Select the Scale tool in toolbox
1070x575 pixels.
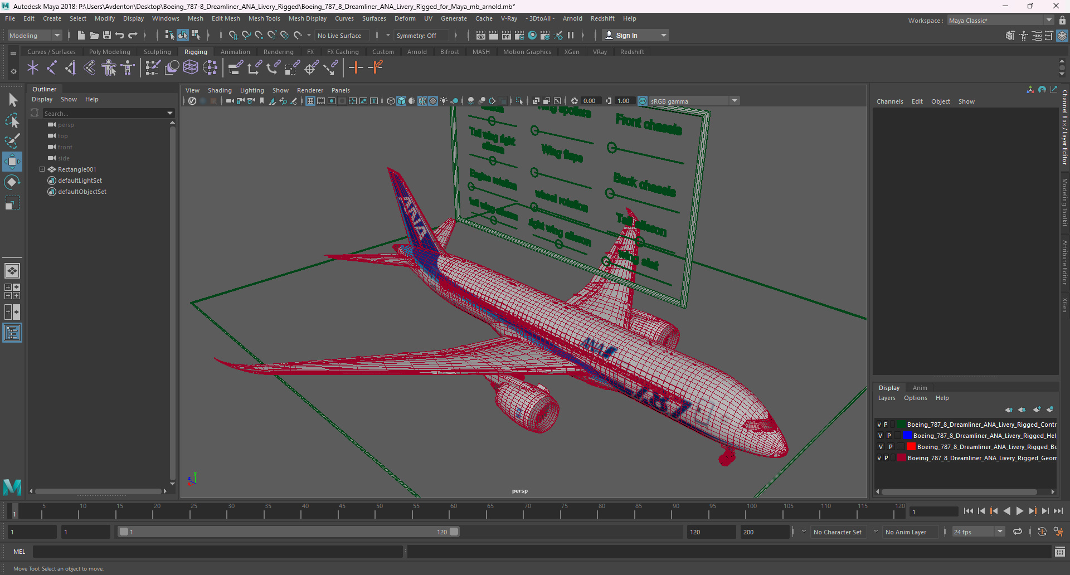(x=12, y=203)
